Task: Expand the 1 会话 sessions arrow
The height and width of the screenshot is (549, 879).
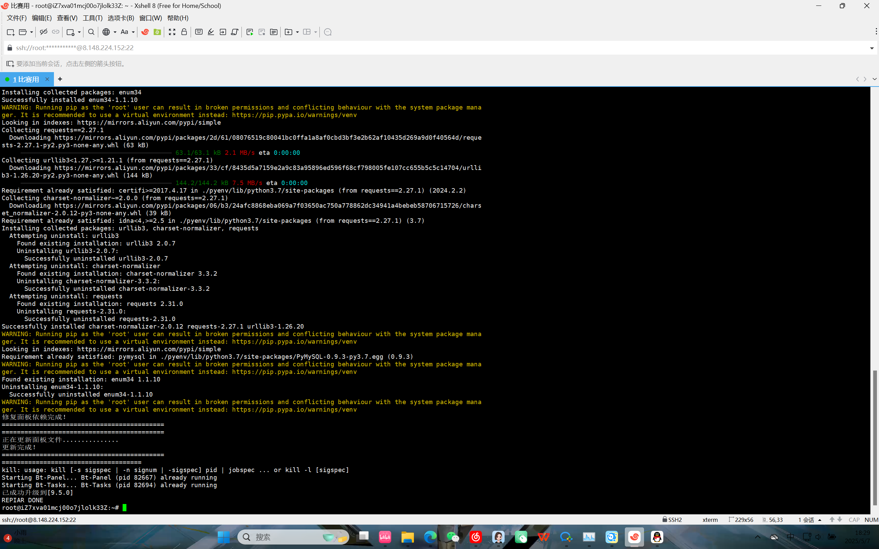Action: (x=820, y=520)
